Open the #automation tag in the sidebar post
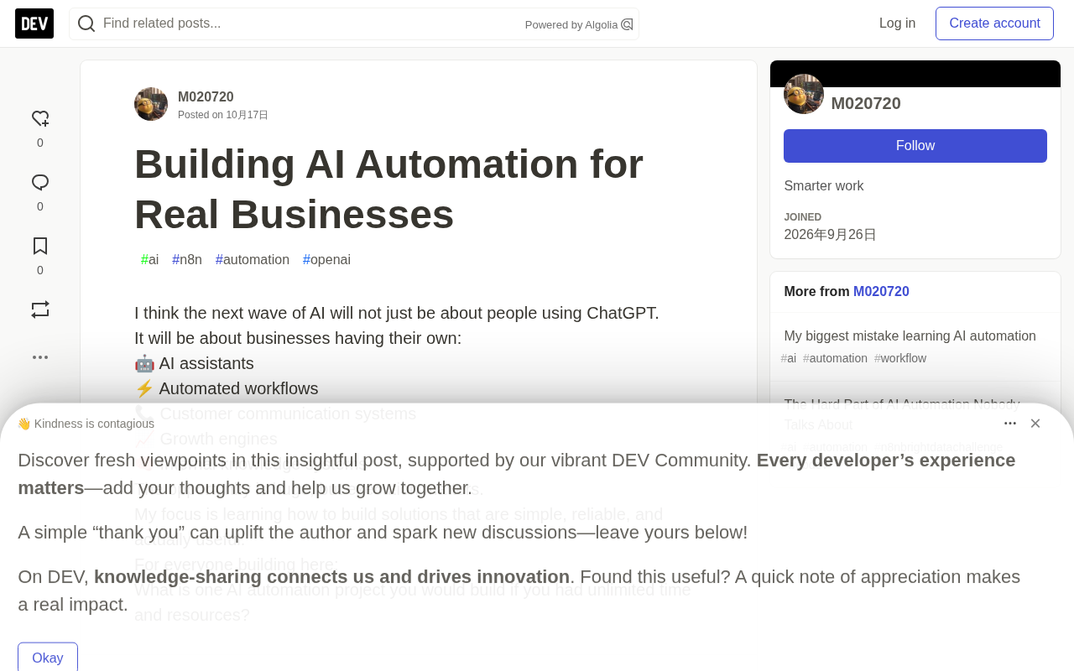The width and height of the screenshot is (1074, 671). pos(836,358)
